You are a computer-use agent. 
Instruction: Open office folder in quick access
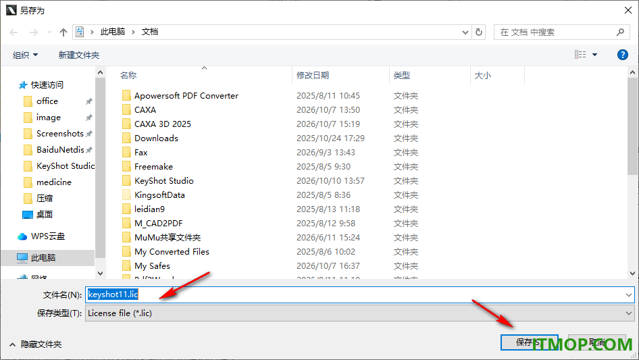pyautogui.click(x=47, y=101)
